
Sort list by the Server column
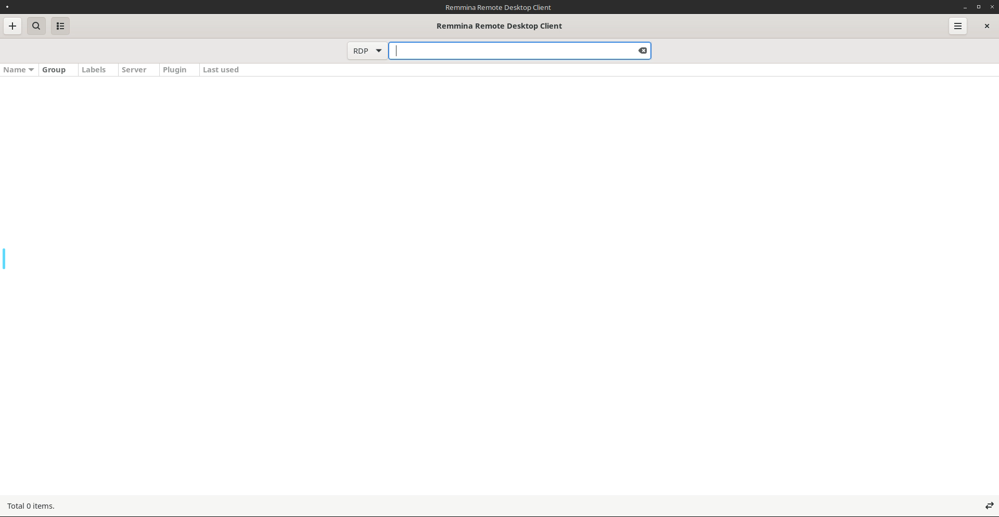(134, 70)
